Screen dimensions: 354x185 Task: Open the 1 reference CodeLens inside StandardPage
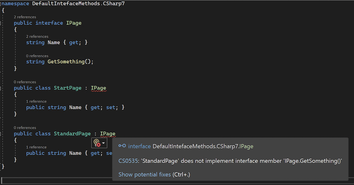pyautogui.click(x=36, y=147)
